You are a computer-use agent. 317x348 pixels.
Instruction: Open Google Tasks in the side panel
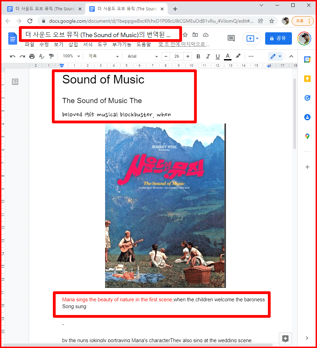[x=307, y=98]
